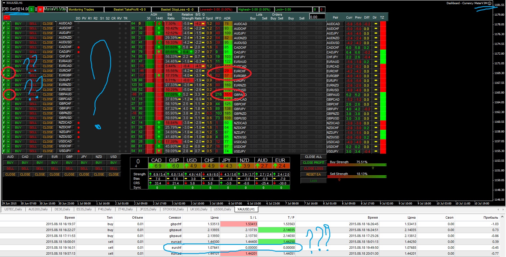The width and height of the screenshot is (506, 257).
Task: Click the GBPAUD pair name button
Action: [65, 94]
